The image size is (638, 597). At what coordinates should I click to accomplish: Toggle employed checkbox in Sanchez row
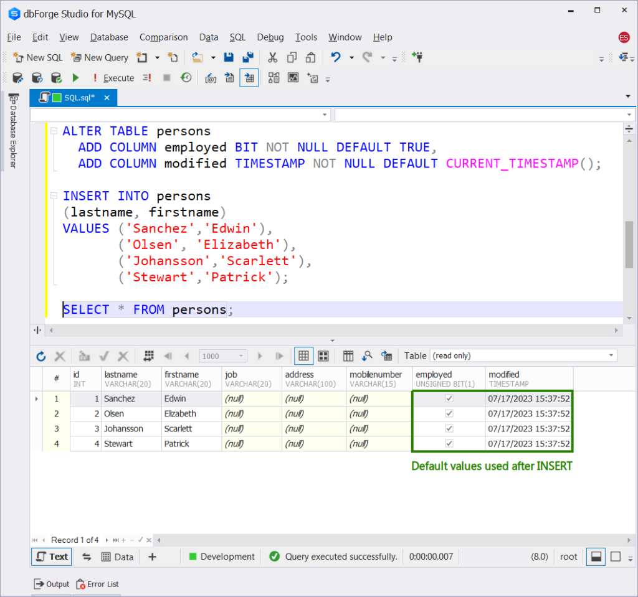click(449, 398)
